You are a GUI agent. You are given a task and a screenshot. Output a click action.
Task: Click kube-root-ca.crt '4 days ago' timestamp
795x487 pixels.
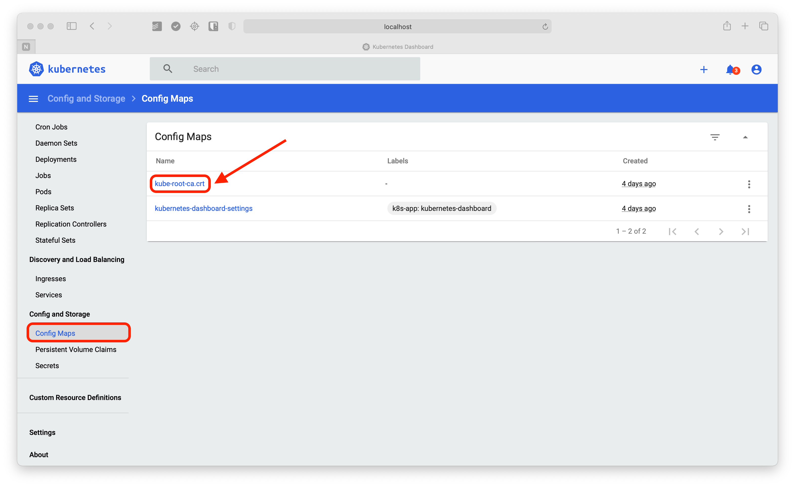tap(639, 184)
